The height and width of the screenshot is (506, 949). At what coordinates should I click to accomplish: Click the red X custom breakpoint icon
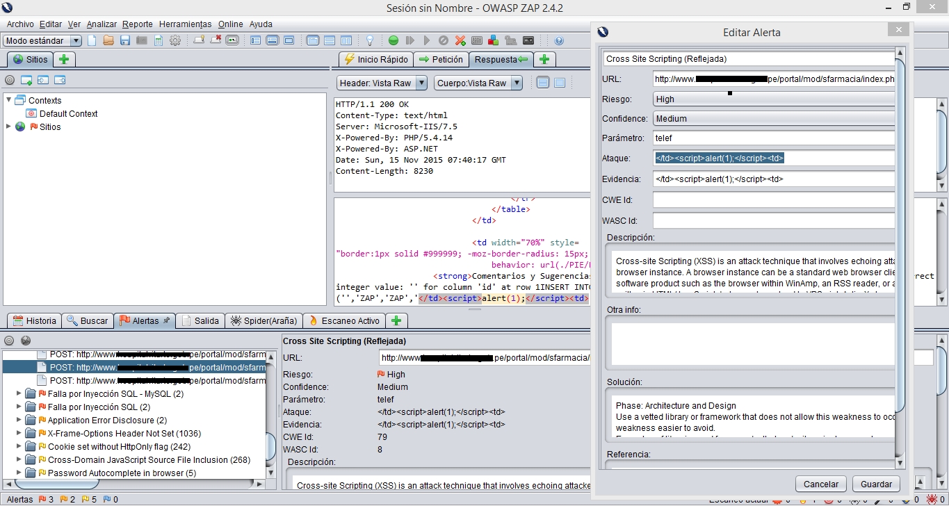[460, 40]
